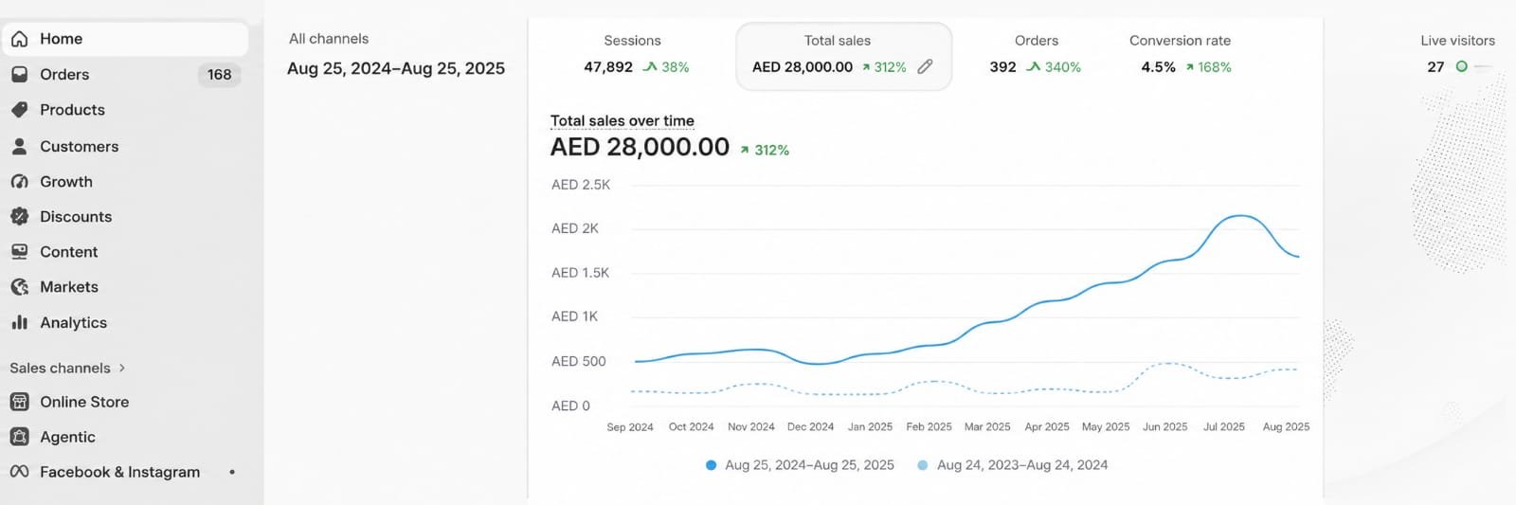Open the All channels filter
This screenshot has width=1516, height=505.
(329, 39)
